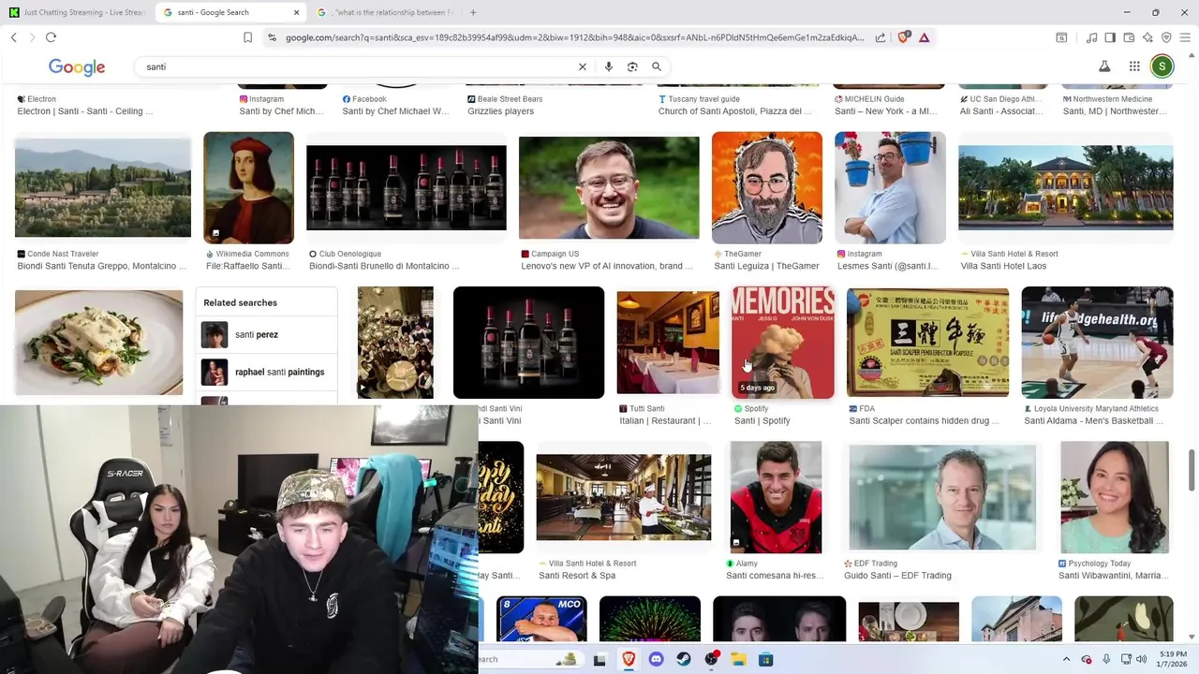Open the Santi Leguiza TheGamer cartoon image
The image size is (1199, 674).
coord(767,187)
